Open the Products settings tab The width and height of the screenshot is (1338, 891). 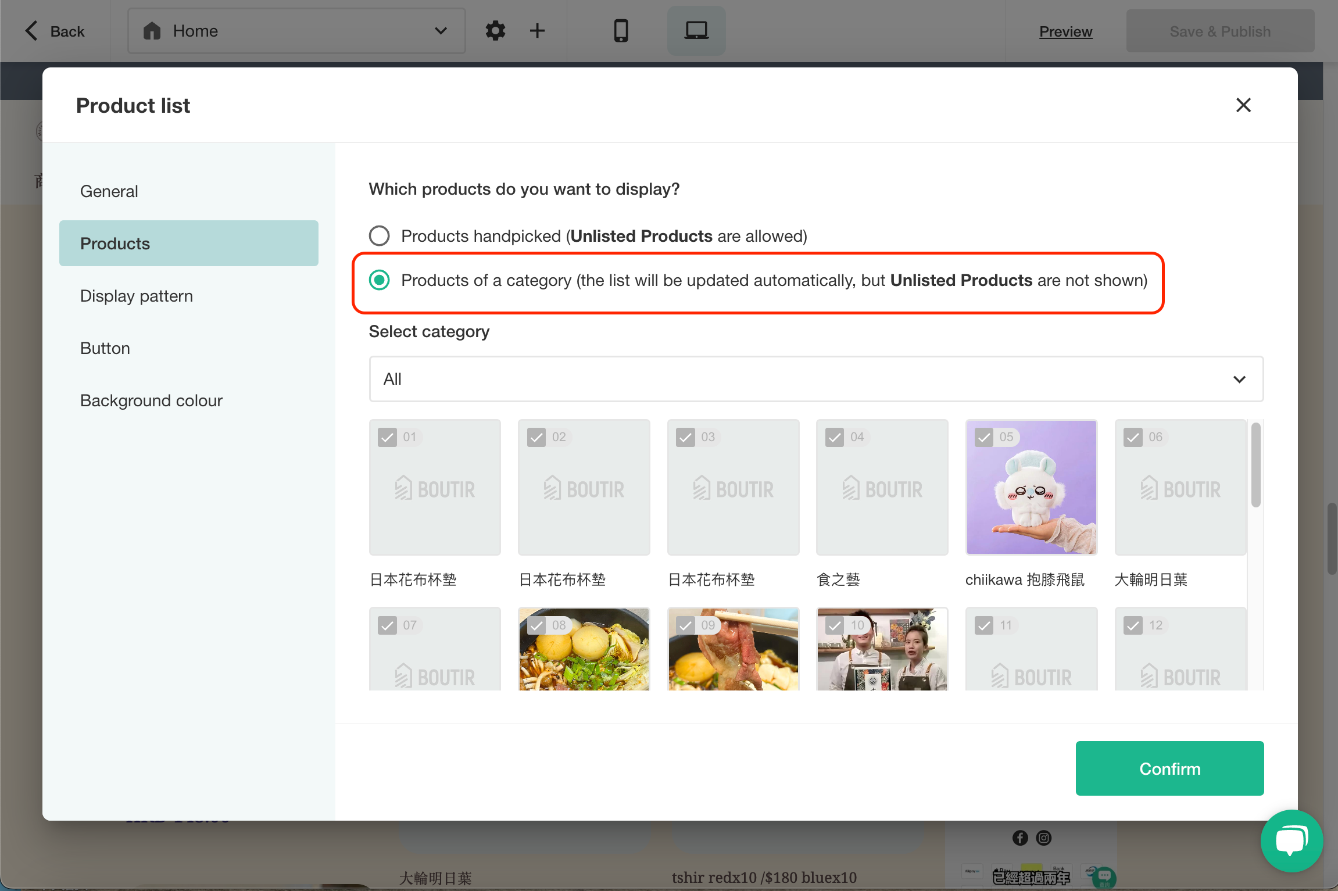[x=188, y=244]
